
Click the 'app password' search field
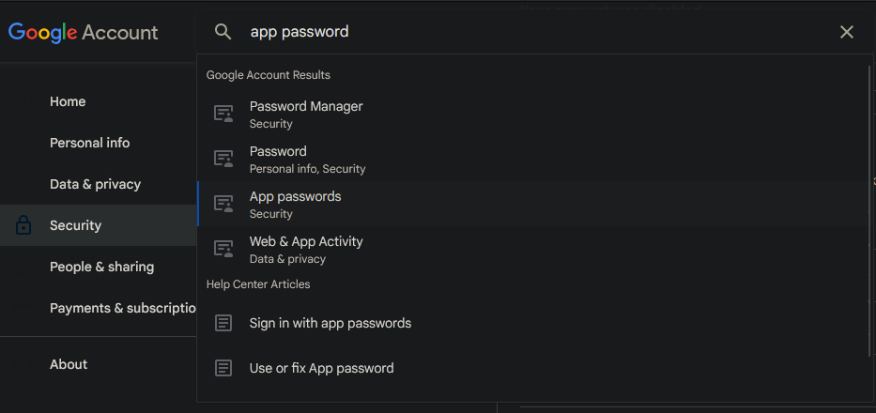coord(526,32)
